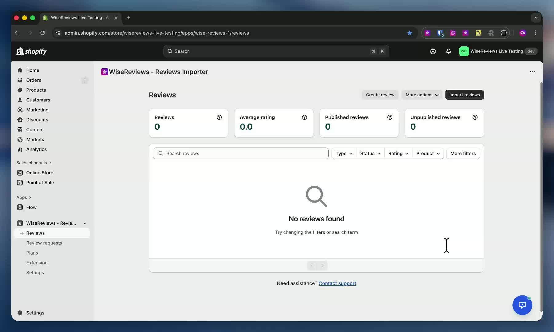Click the browser reload button
The height and width of the screenshot is (332, 554).
(x=42, y=33)
